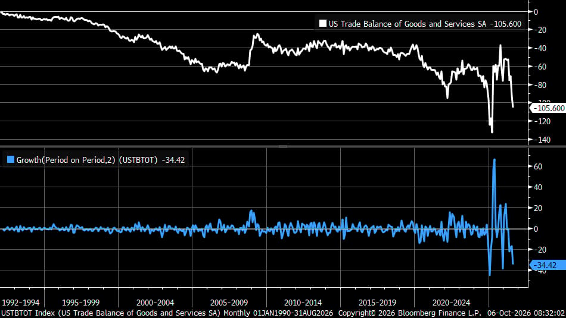Select the Growth(Period on Period,2) legend label
566x318 pixels.
(87, 160)
